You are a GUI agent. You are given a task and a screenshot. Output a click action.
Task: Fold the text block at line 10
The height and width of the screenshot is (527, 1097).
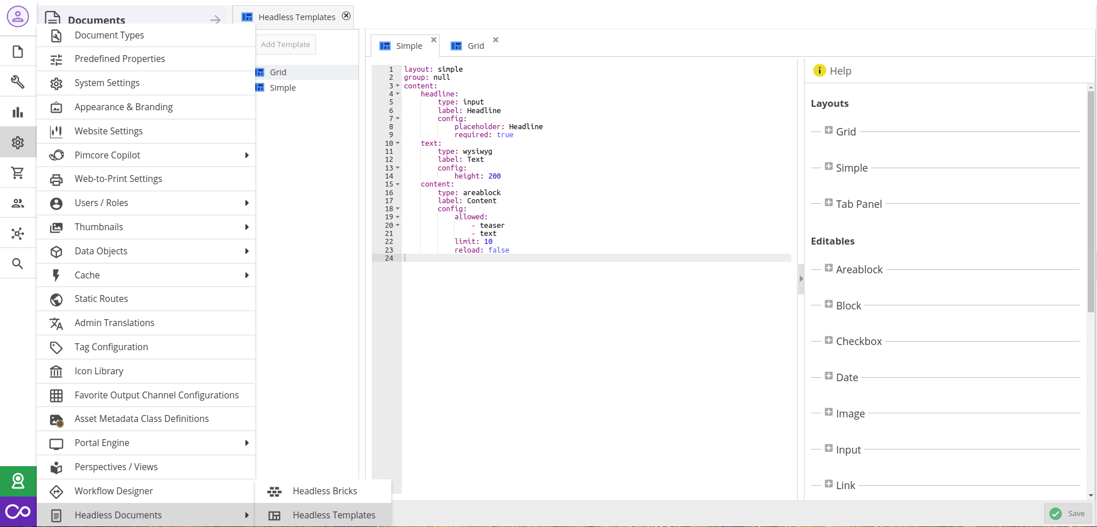tap(398, 144)
